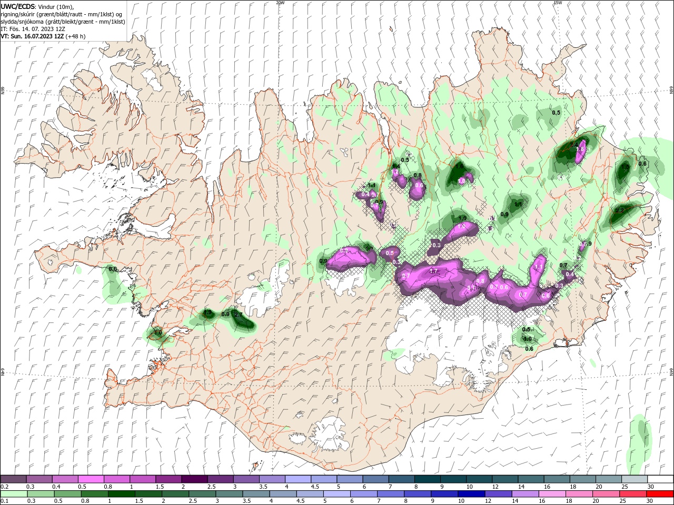Click the 15W longitude label at top
The height and width of the screenshot is (505, 674).
558,3
